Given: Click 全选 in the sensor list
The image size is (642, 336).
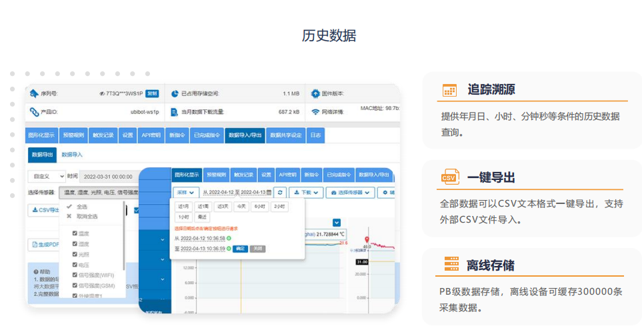Looking at the screenshot, I should (x=82, y=207).
